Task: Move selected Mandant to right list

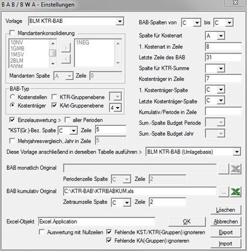Action: [66, 48]
